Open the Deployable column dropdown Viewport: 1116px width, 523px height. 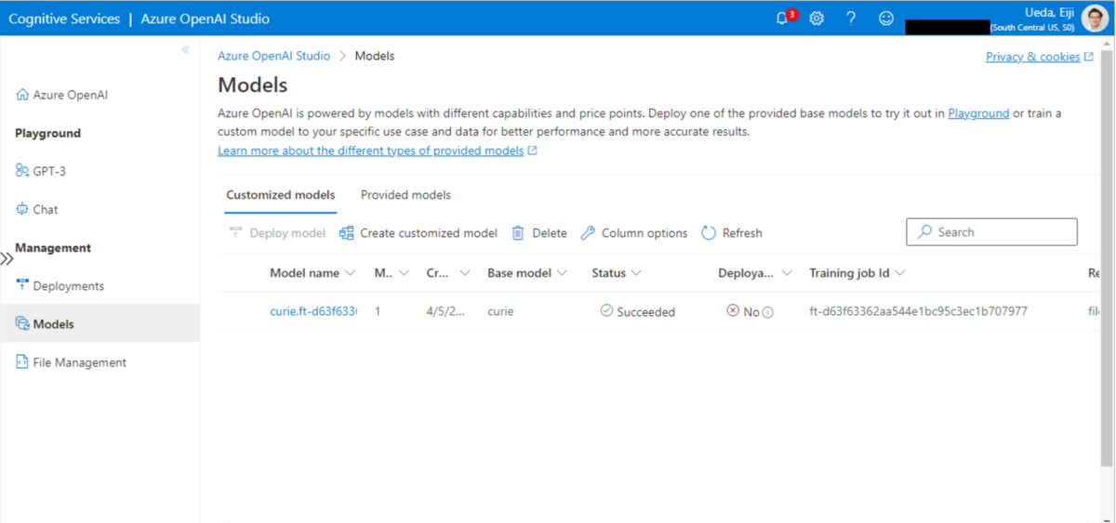coord(787,273)
